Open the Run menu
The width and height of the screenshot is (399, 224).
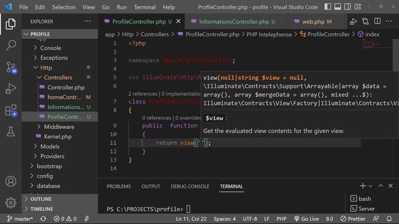click(122, 7)
